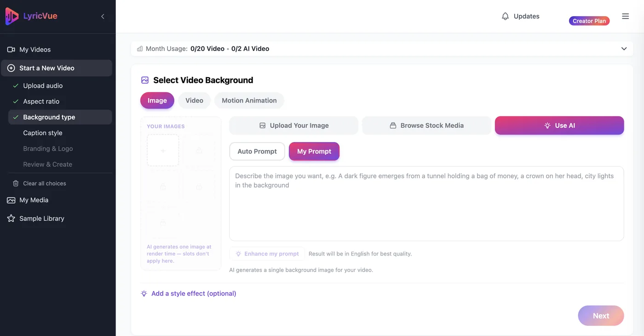This screenshot has height=336, width=644.
Task: Open My Videos in the sidebar
Action: tap(35, 50)
